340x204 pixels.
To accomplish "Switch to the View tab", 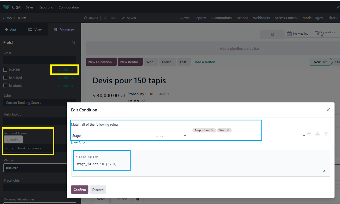I will click(35, 29).
